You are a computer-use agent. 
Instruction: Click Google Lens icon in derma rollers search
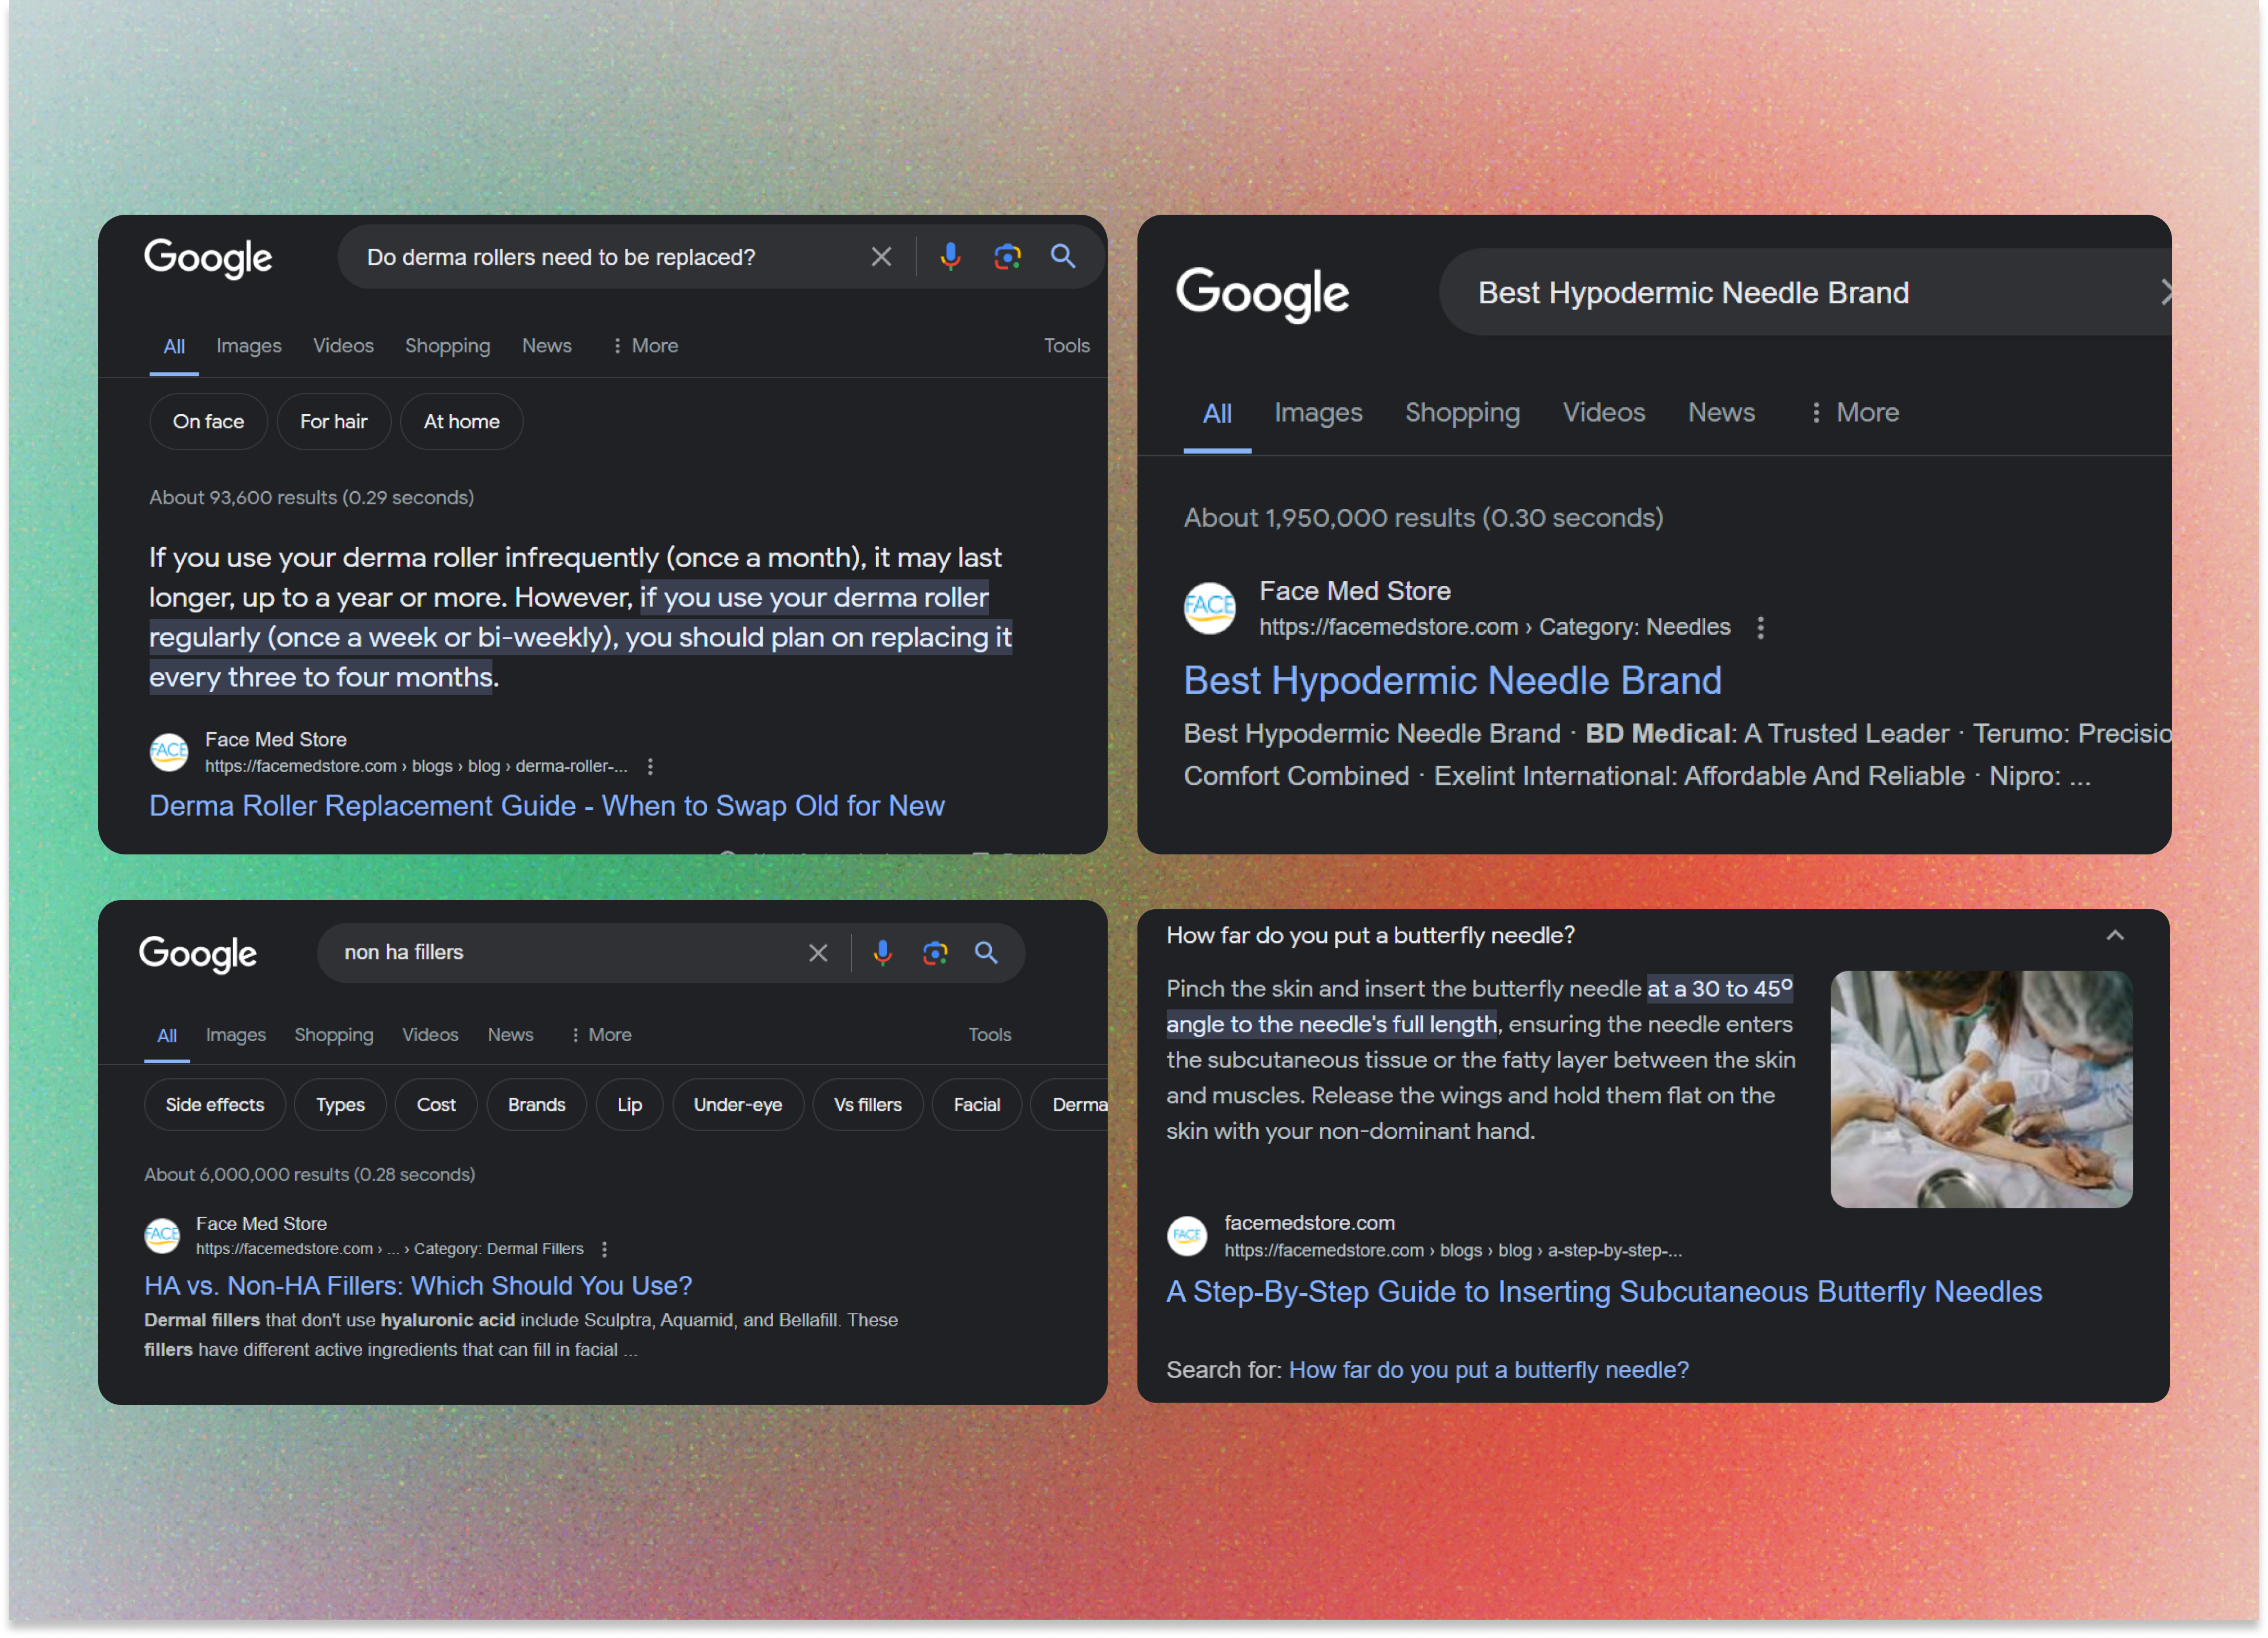[x=1007, y=257]
